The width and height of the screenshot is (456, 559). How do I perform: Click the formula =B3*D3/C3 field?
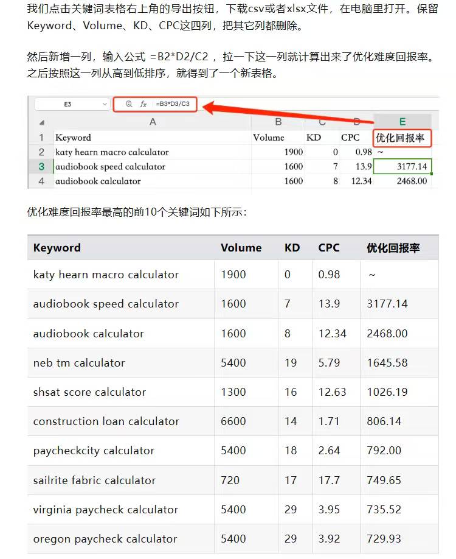click(173, 104)
